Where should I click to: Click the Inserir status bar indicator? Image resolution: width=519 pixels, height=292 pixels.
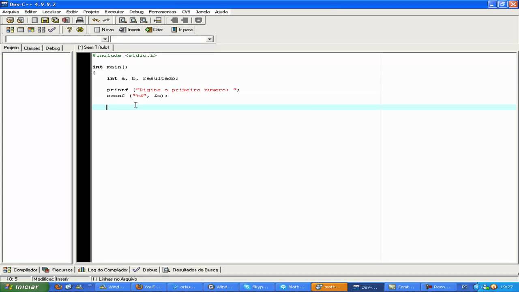[62, 279]
